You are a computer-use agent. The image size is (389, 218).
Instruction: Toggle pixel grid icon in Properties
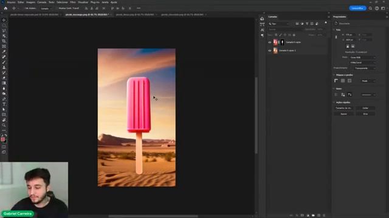point(349,81)
